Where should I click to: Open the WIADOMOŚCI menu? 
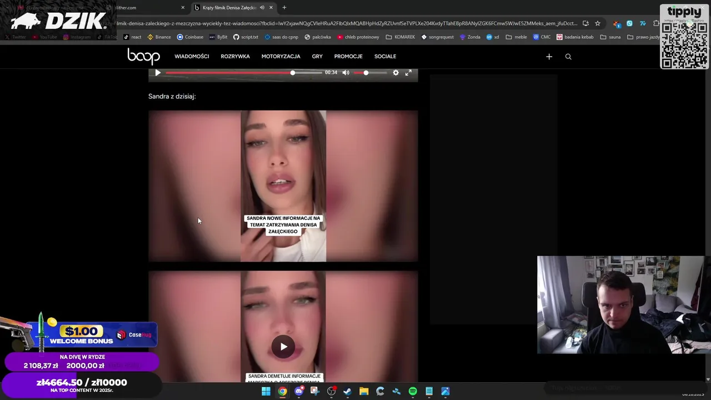192,57
